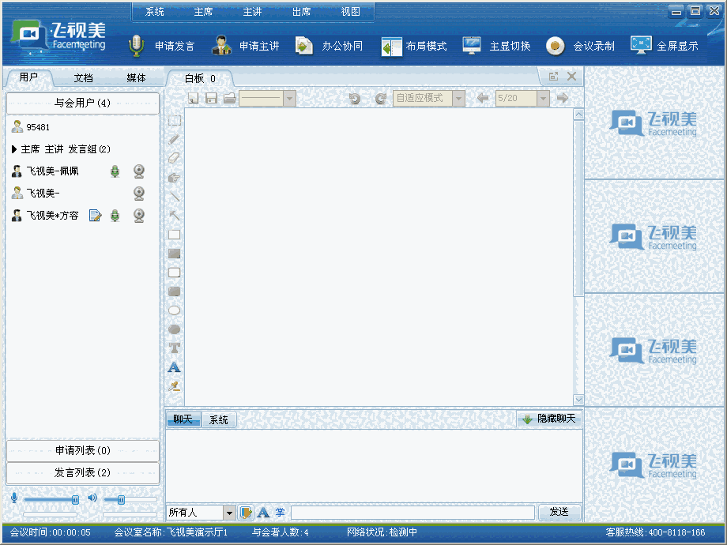
Task: Click the 申请主讲 presenter icon
Action: coord(221,46)
